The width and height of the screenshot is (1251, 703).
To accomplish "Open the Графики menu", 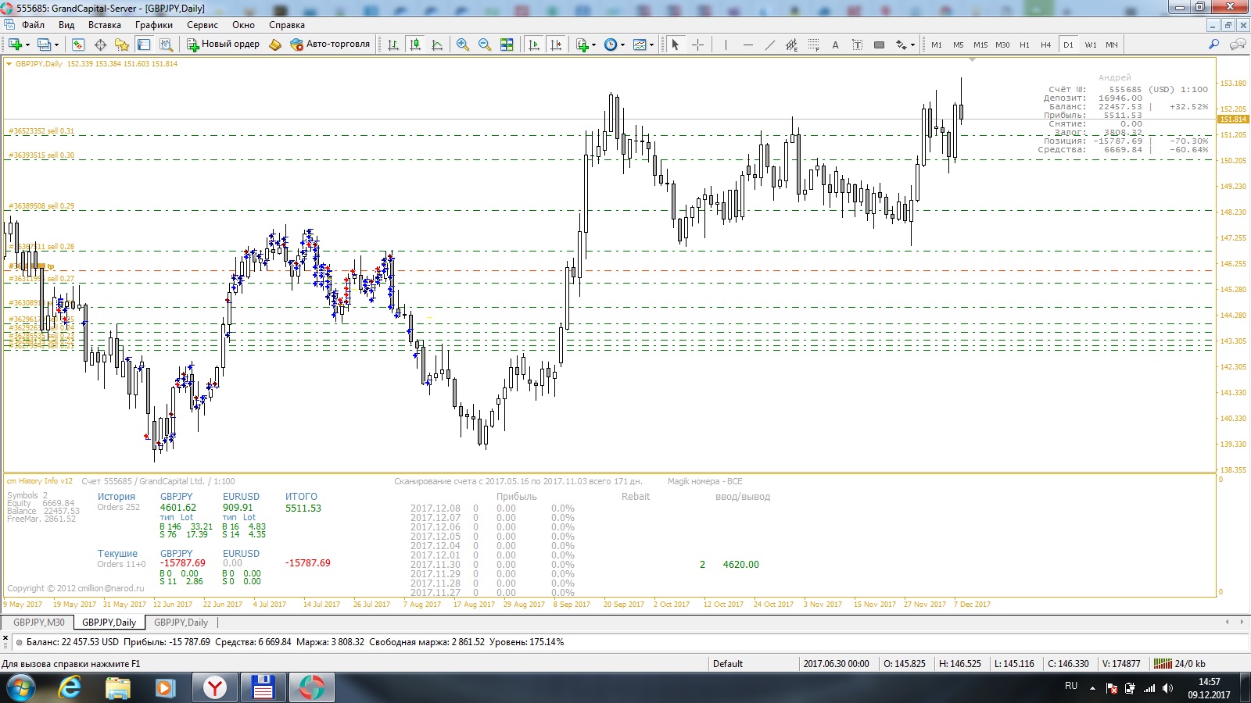I will [x=153, y=25].
